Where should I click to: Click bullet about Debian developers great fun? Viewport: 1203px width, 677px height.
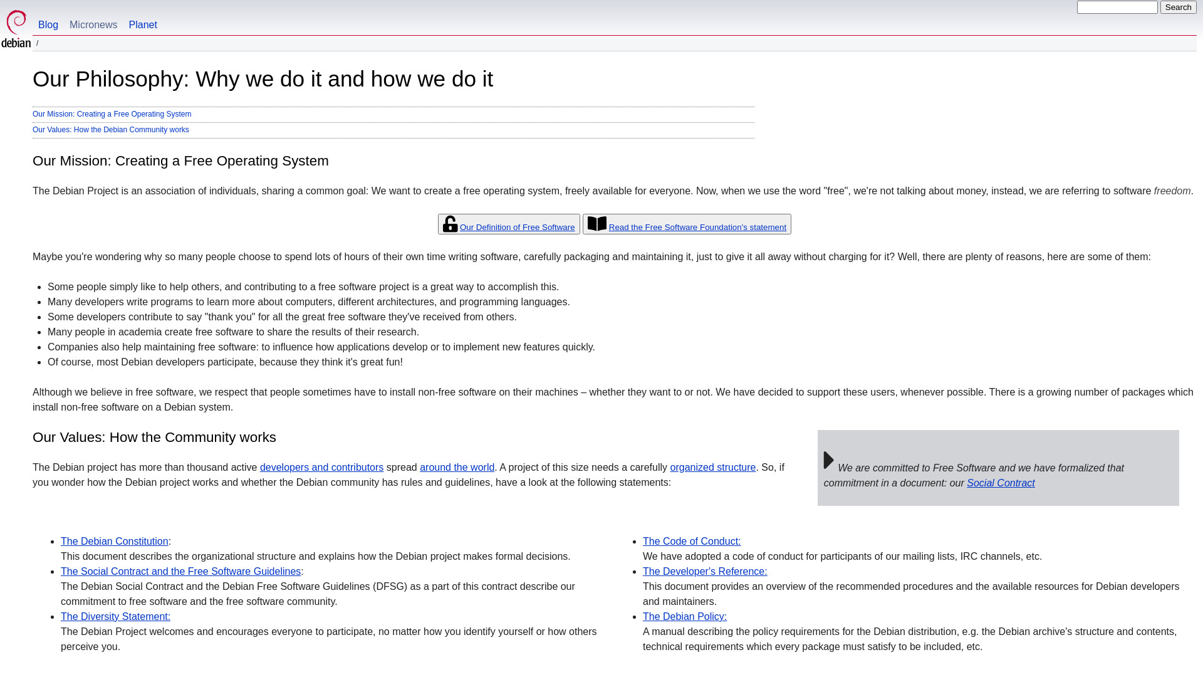point(225,362)
